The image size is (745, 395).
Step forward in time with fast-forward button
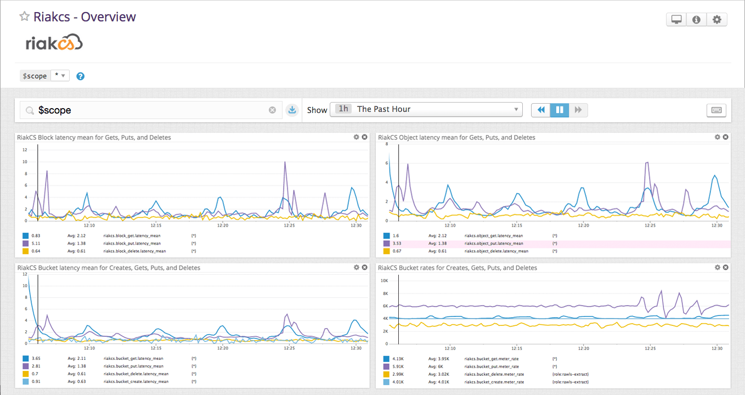click(578, 110)
